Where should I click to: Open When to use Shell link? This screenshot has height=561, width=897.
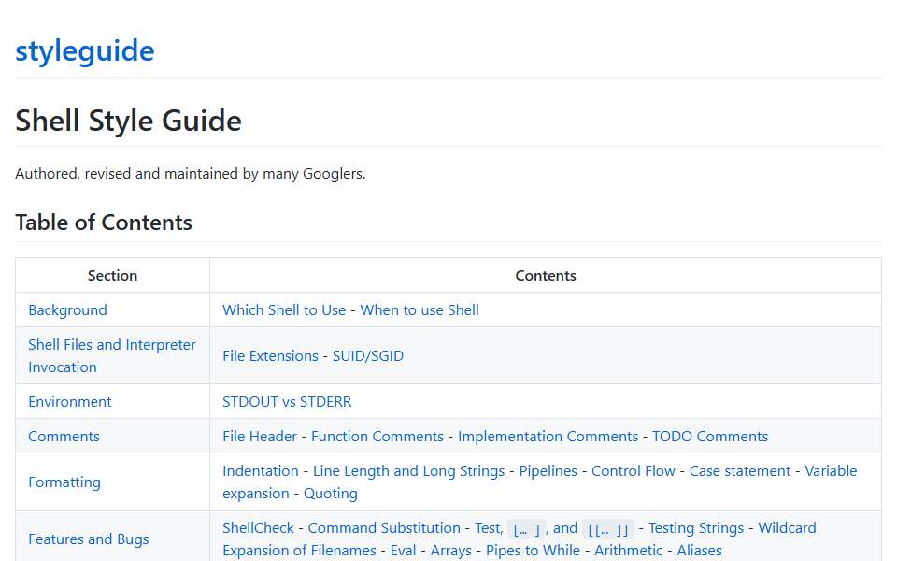(x=420, y=310)
